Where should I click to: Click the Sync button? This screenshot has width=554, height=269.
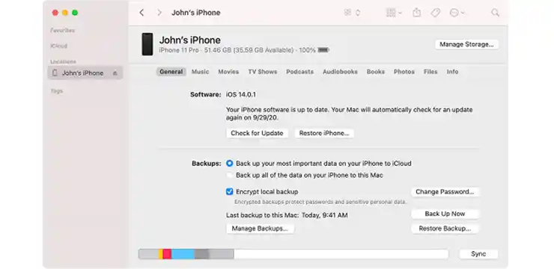point(478,254)
